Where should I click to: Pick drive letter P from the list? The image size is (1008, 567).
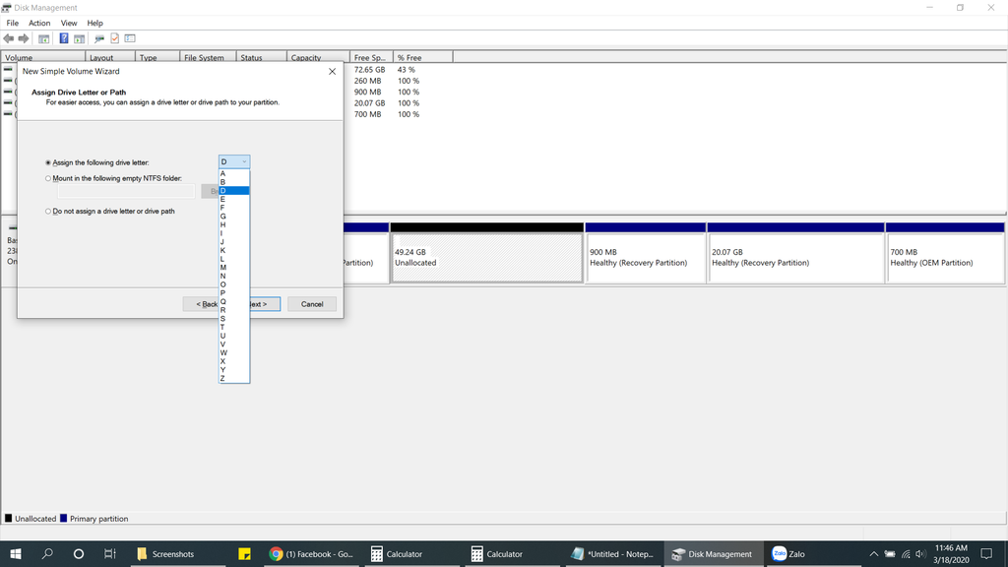pyautogui.click(x=234, y=293)
